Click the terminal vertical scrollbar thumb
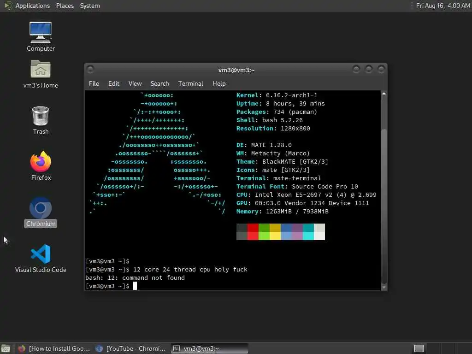 pyautogui.click(x=384, y=206)
